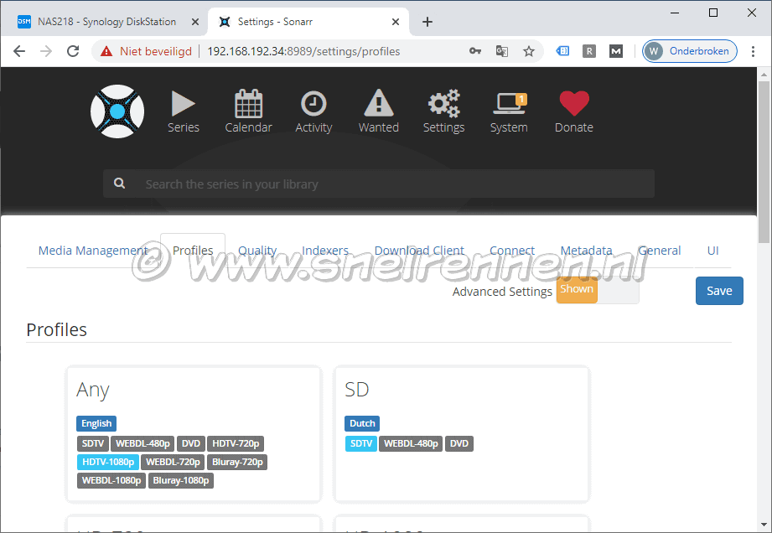The image size is (772, 533).
Task: Click the HDTV-720p quality label
Action: pyautogui.click(x=236, y=443)
